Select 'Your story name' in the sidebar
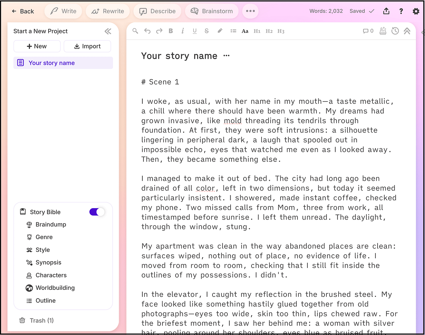Image resolution: width=425 pixels, height=335 pixels. [x=63, y=63]
